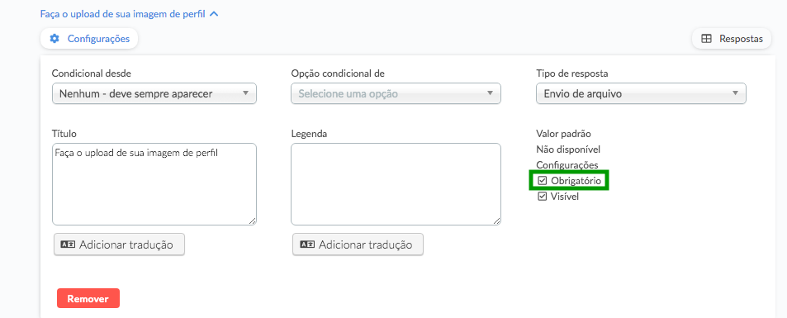Open the Tipo de resposta dropdown
The width and height of the screenshot is (787, 318).
(641, 93)
